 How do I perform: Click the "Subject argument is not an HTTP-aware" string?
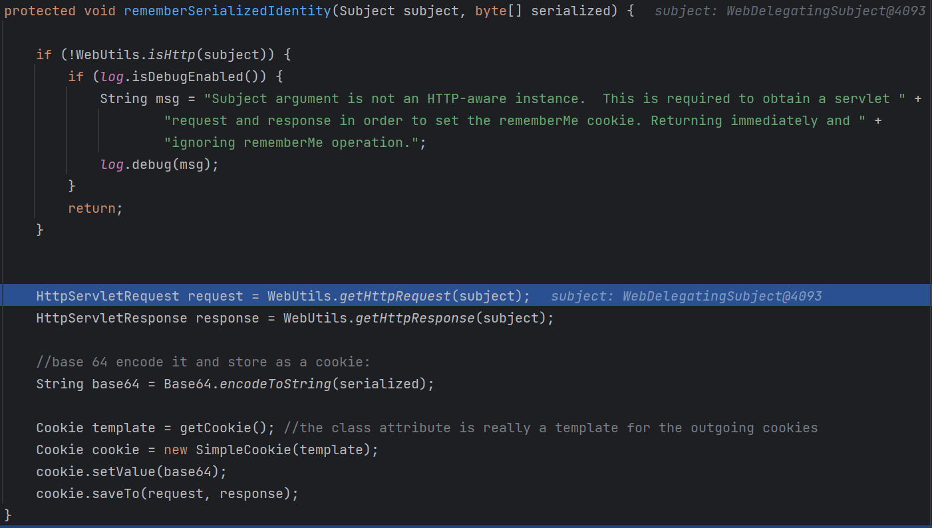coord(553,98)
